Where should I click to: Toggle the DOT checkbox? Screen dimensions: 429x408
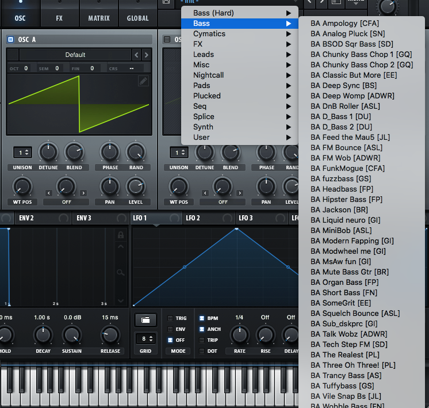click(x=202, y=351)
